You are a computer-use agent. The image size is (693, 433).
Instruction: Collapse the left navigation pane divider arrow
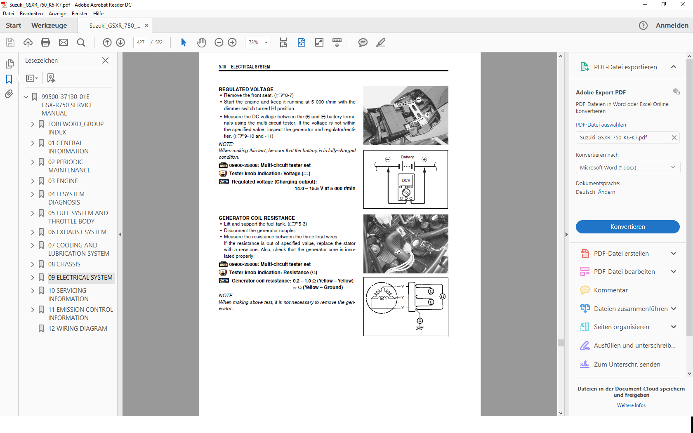coord(120,234)
